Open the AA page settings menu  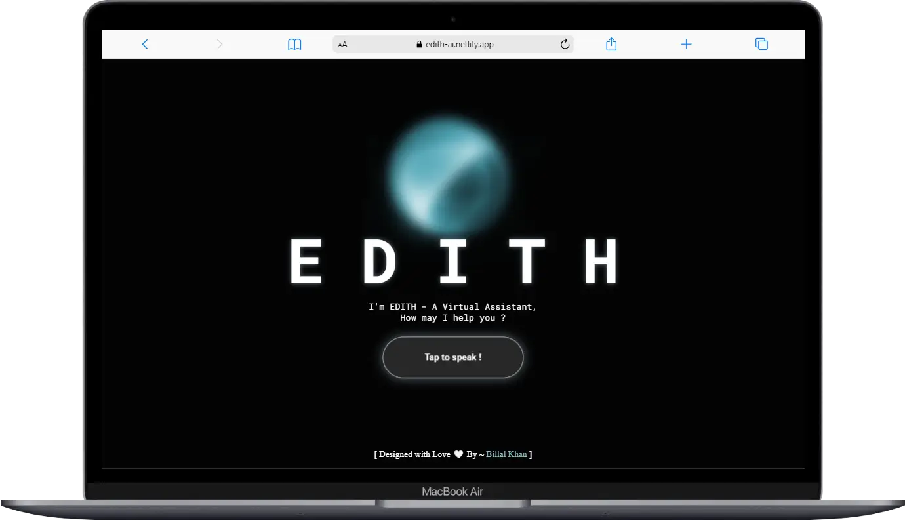[x=343, y=45]
